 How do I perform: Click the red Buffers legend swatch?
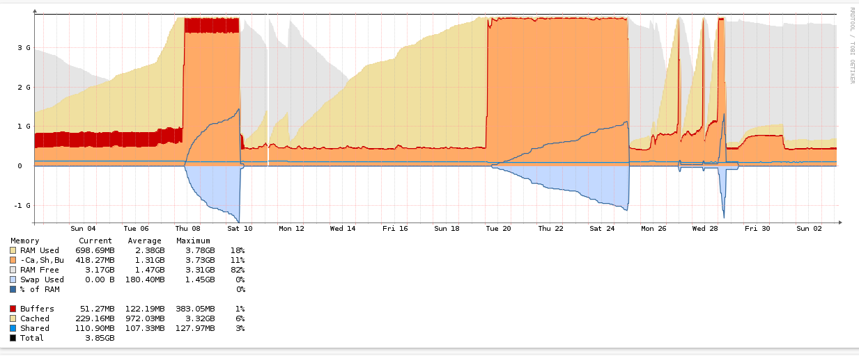click(x=13, y=309)
